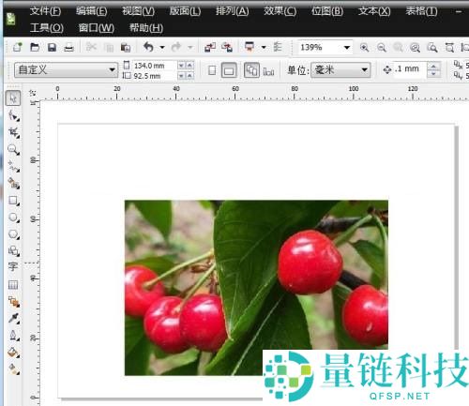Select the Shape tool

pos(13,115)
